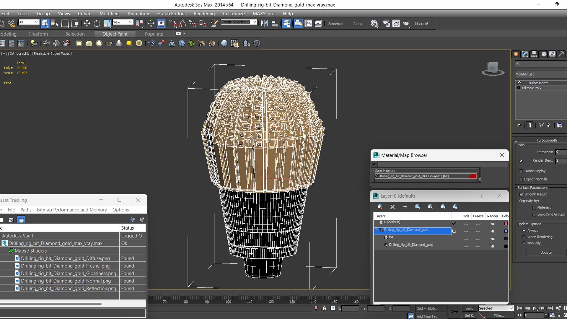Screen dimensions: 567x319
Task: Select Drilling_rig_bit_Diamond_gold_Normal.png in Asset Tracking
Action: tap(66, 281)
